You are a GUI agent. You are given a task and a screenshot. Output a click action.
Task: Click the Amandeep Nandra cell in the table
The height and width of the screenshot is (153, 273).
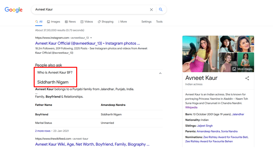113,105
